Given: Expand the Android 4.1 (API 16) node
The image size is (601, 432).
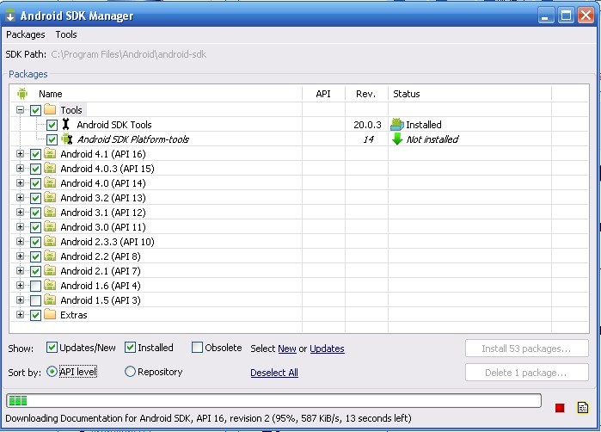Looking at the screenshot, I should (x=21, y=154).
